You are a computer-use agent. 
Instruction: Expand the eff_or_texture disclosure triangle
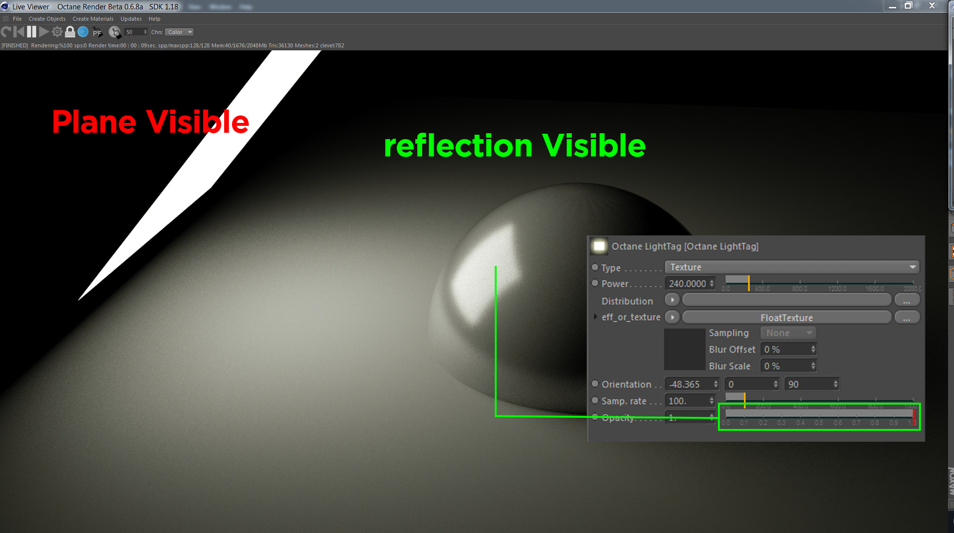pos(596,317)
